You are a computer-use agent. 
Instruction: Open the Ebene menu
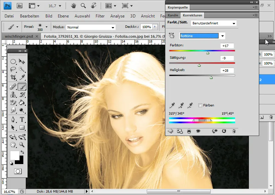click(63, 16)
